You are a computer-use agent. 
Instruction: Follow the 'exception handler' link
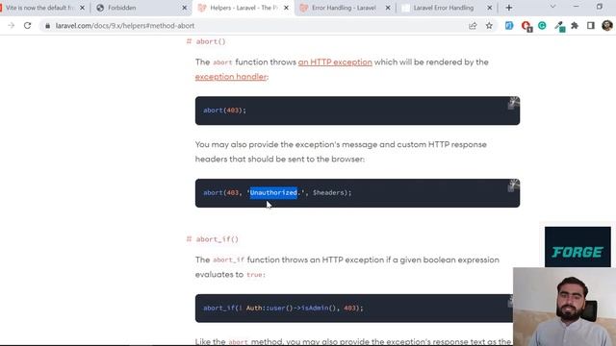pyautogui.click(x=231, y=77)
